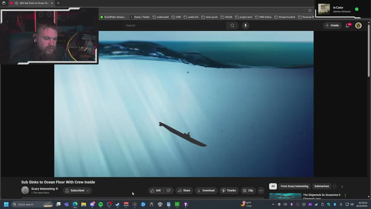
Task: Open the SSW bookmark folder
Action: click(x=176, y=17)
